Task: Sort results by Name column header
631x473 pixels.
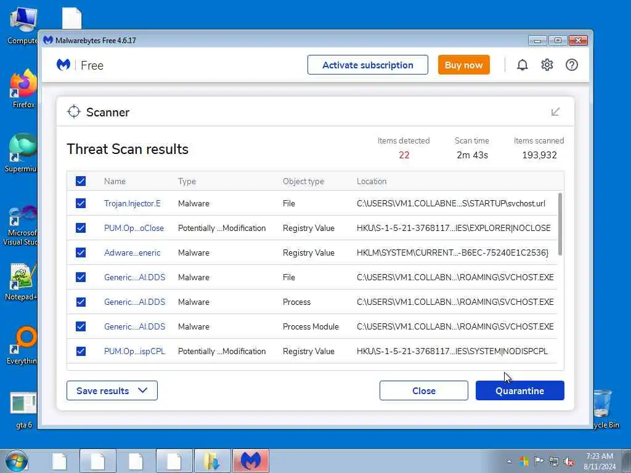Action: coord(115,182)
